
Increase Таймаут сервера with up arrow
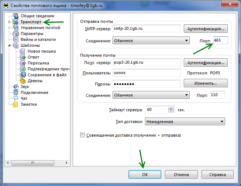pyautogui.click(x=171, y=108)
